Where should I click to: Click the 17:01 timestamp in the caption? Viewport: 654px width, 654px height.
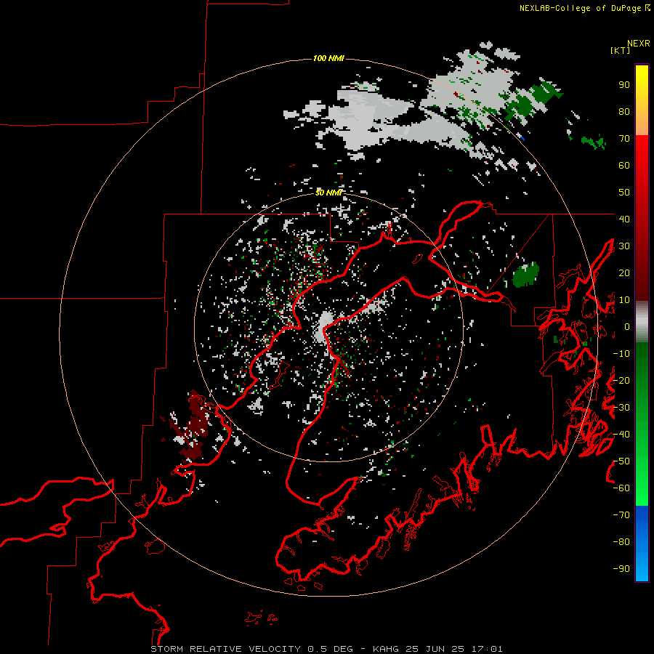coord(488,649)
